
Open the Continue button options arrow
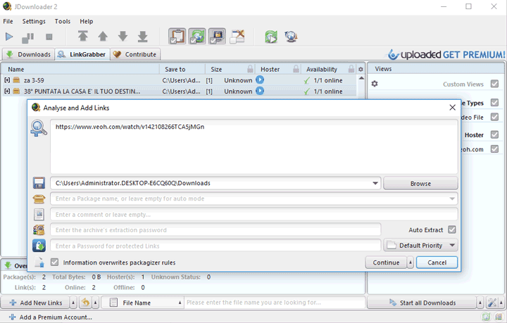tap(411, 262)
